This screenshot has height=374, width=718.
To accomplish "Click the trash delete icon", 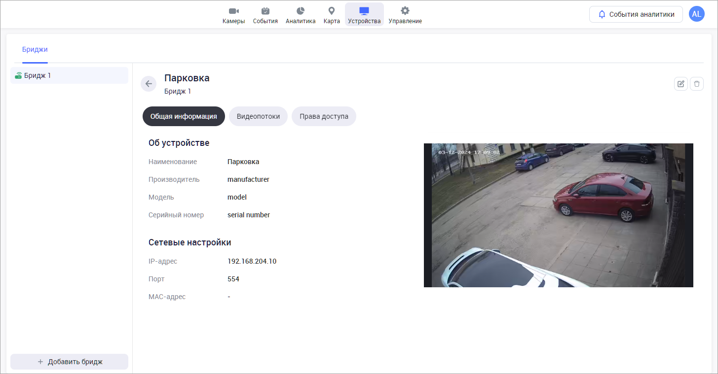I will (696, 84).
